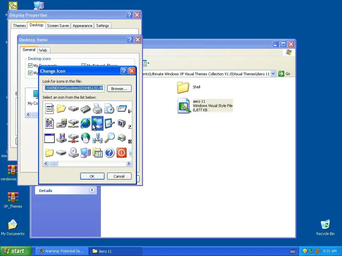Select the open folder icon in the list
Screen dimensions: 342x256
pos(61,108)
